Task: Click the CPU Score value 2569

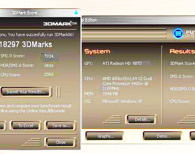Action: pos(49,74)
